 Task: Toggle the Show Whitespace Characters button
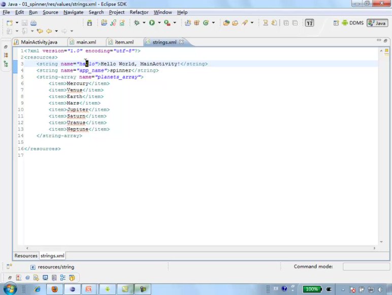click(310, 23)
